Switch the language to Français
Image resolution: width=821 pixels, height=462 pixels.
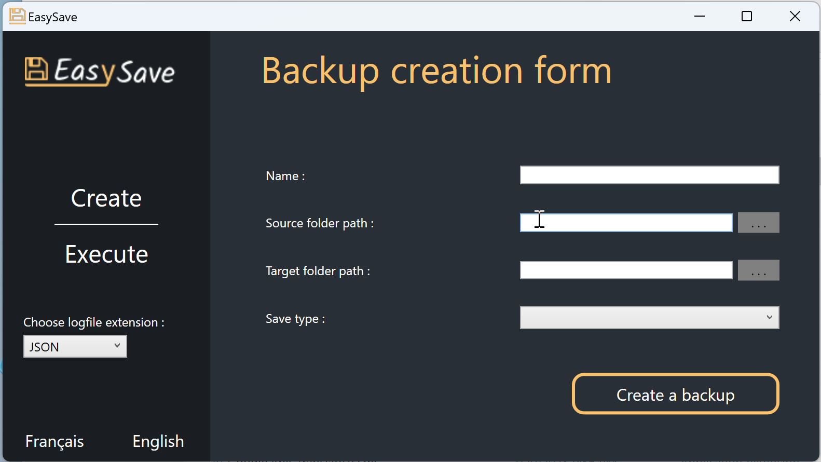click(x=54, y=441)
